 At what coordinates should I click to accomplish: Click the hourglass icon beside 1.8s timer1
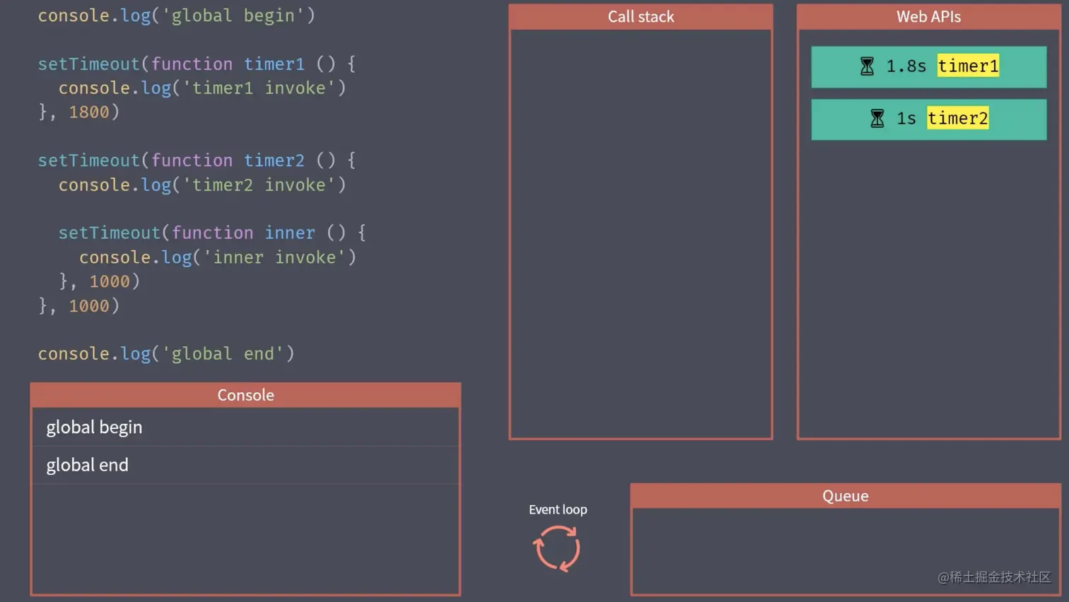tap(867, 66)
